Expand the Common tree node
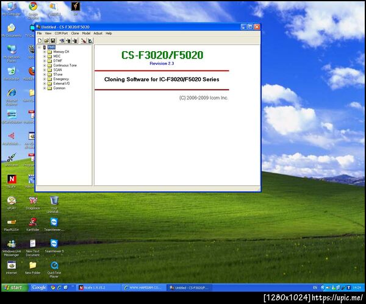The width and height of the screenshot is (366, 304). coord(45,88)
